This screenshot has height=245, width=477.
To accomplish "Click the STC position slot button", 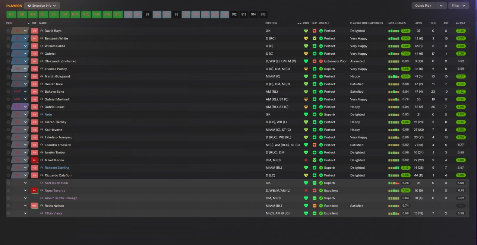I will [x=118, y=15].
